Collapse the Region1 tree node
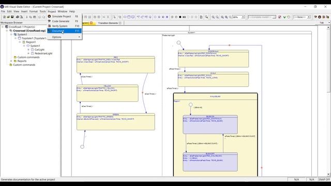Viewport: 331px width, 186px height. (x=20, y=42)
